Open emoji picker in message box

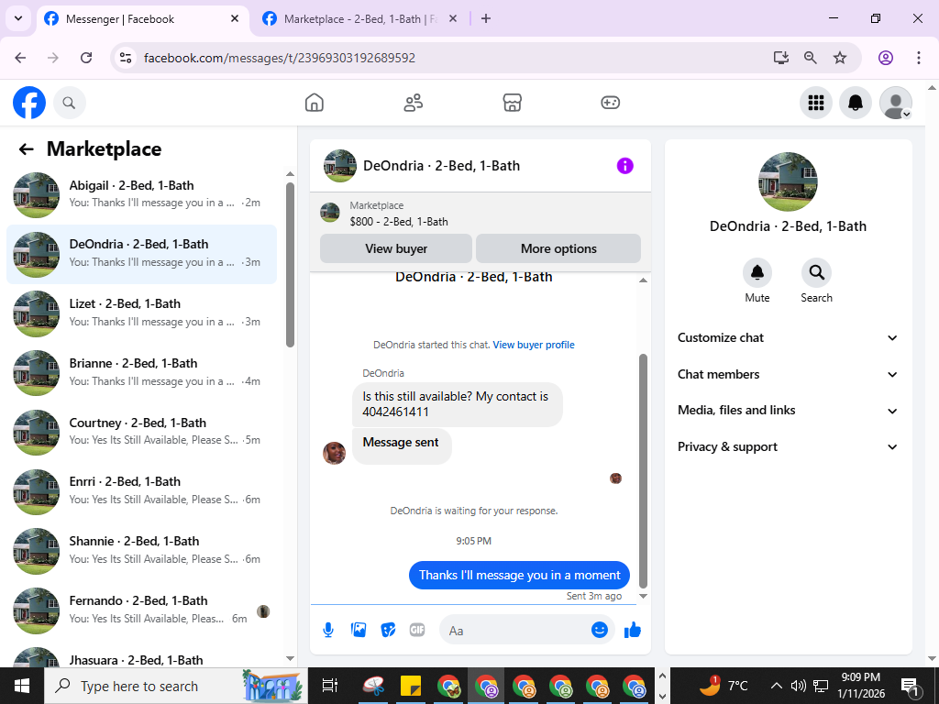click(600, 630)
